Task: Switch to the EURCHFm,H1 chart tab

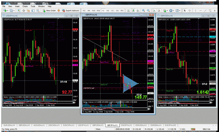Action: (x=69, y=125)
